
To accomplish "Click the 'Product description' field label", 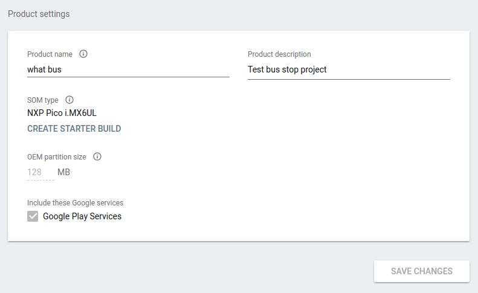I will [x=279, y=54].
